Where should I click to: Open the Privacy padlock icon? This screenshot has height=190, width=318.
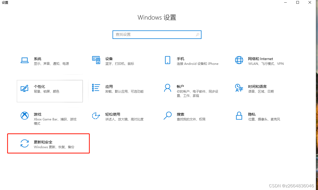pos(239,116)
